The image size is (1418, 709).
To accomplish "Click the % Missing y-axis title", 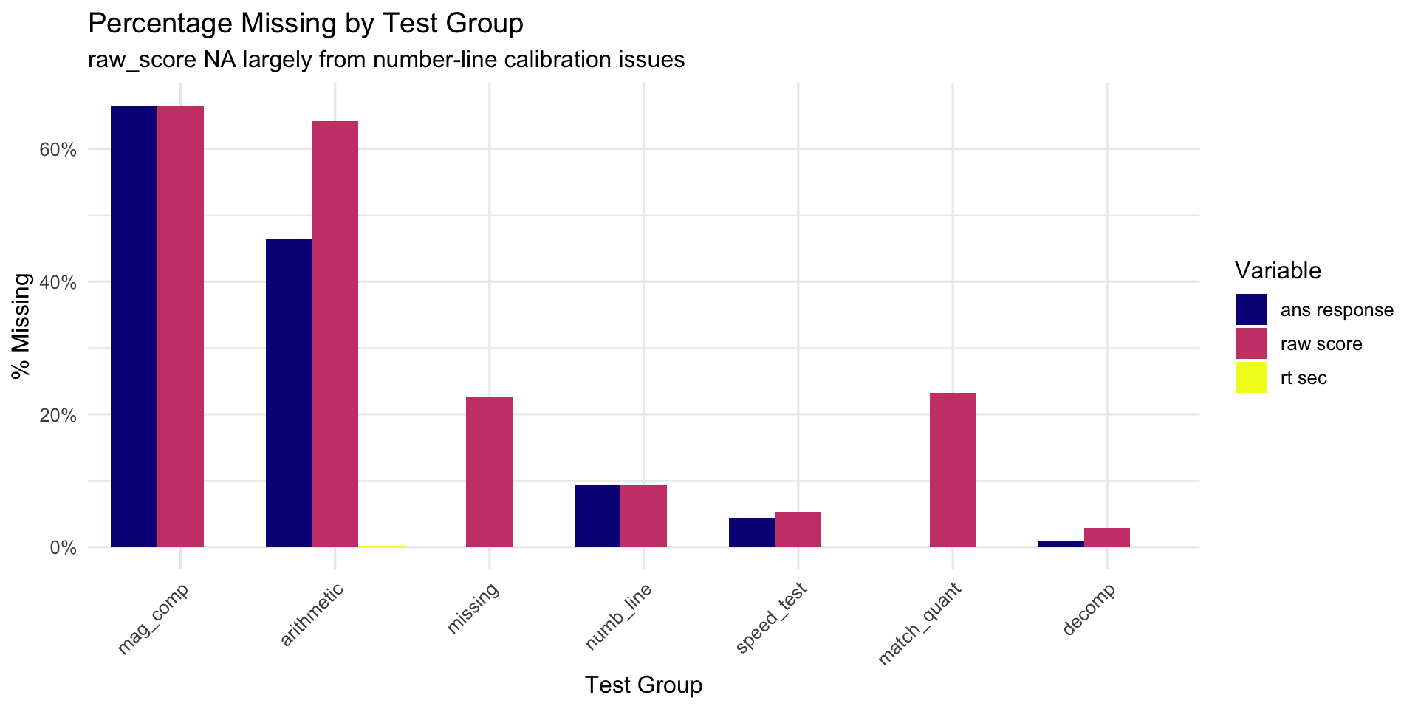I will [x=22, y=326].
